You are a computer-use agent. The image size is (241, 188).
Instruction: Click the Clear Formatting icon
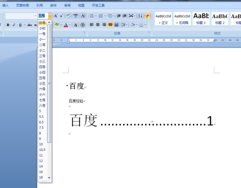68,16
